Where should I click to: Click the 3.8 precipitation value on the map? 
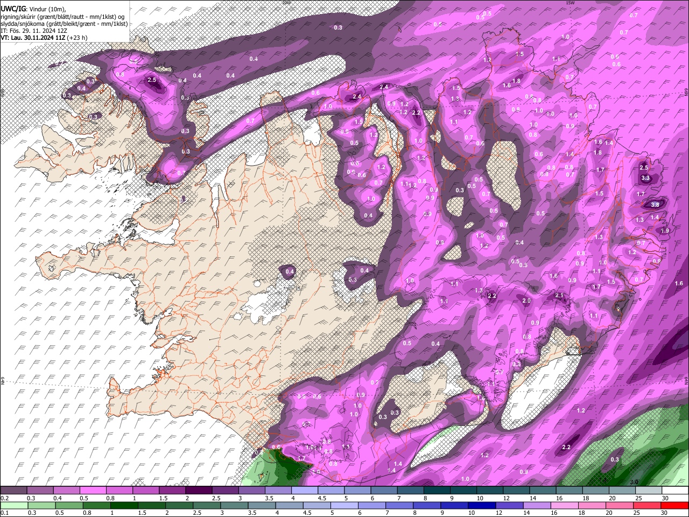(x=655, y=205)
